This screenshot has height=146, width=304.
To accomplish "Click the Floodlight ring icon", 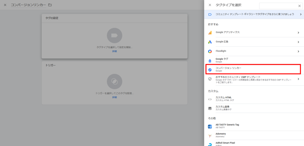I will click(x=210, y=51).
